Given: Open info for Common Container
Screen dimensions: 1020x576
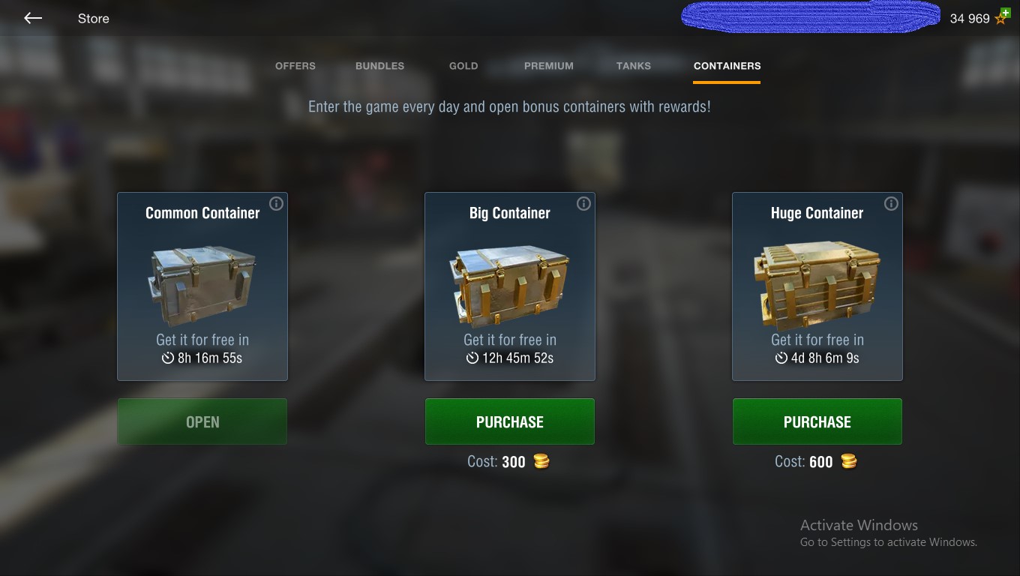Looking at the screenshot, I should click(x=276, y=203).
